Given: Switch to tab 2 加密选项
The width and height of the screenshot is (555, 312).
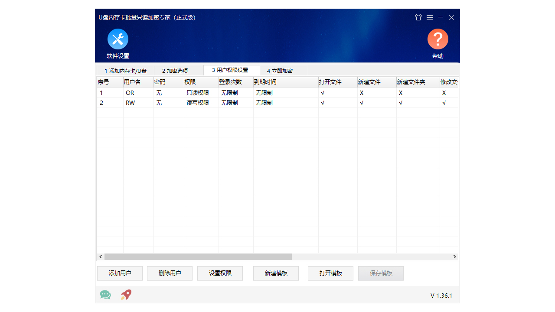Looking at the screenshot, I should click(179, 71).
